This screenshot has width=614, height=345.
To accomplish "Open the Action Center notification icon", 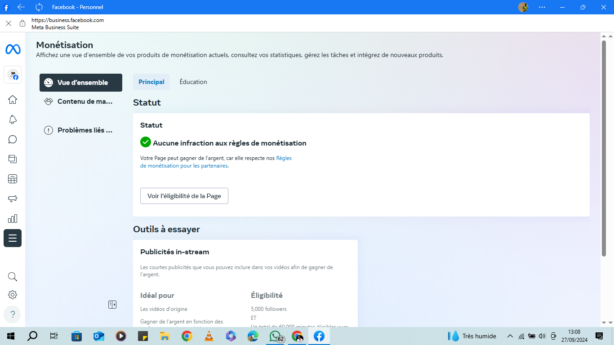I will click(x=599, y=336).
